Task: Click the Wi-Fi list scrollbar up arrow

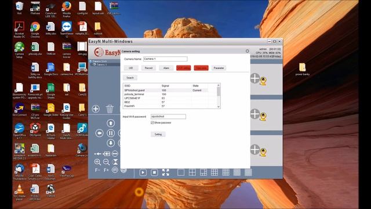Action: [219, 85]
